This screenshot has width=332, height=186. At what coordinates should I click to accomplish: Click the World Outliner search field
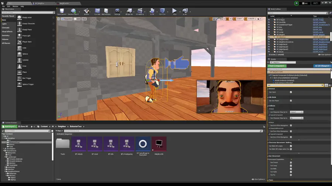[298, 13]
